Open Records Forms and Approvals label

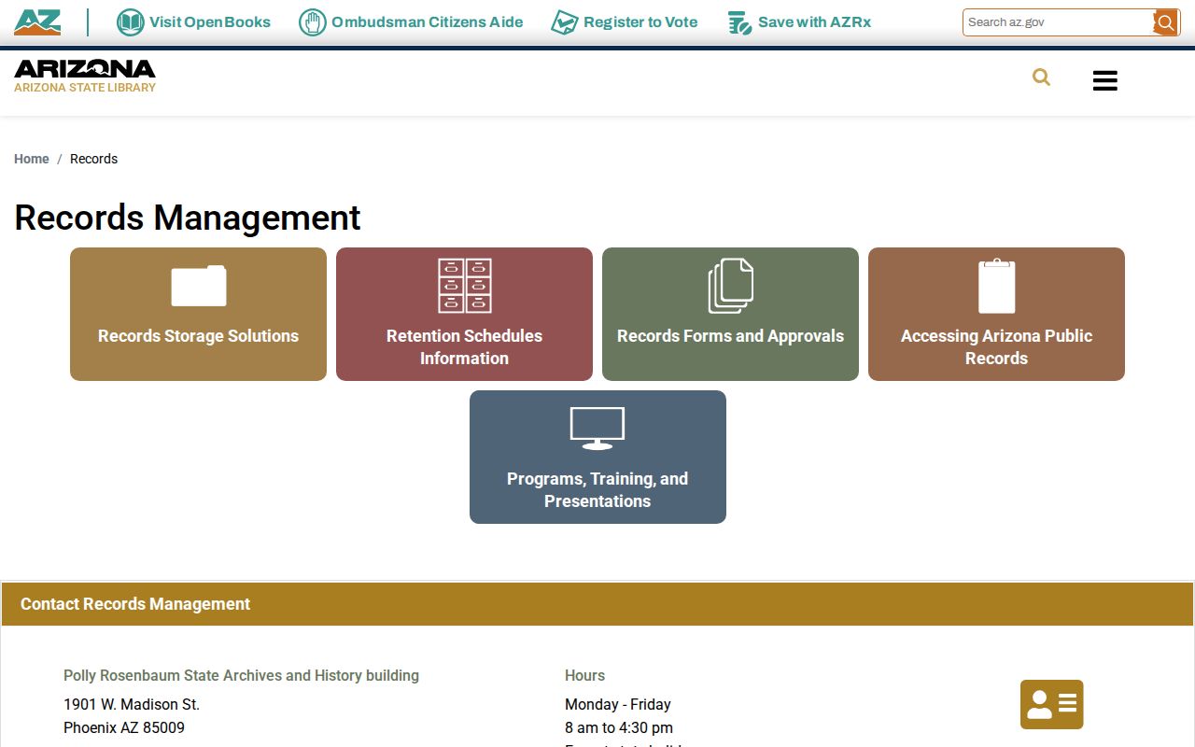tap(730, 336)
